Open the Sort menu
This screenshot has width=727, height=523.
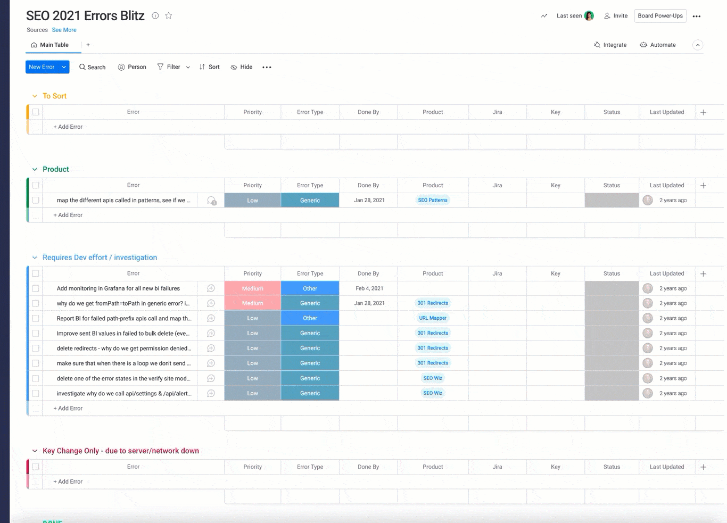[x=209, y=67]
